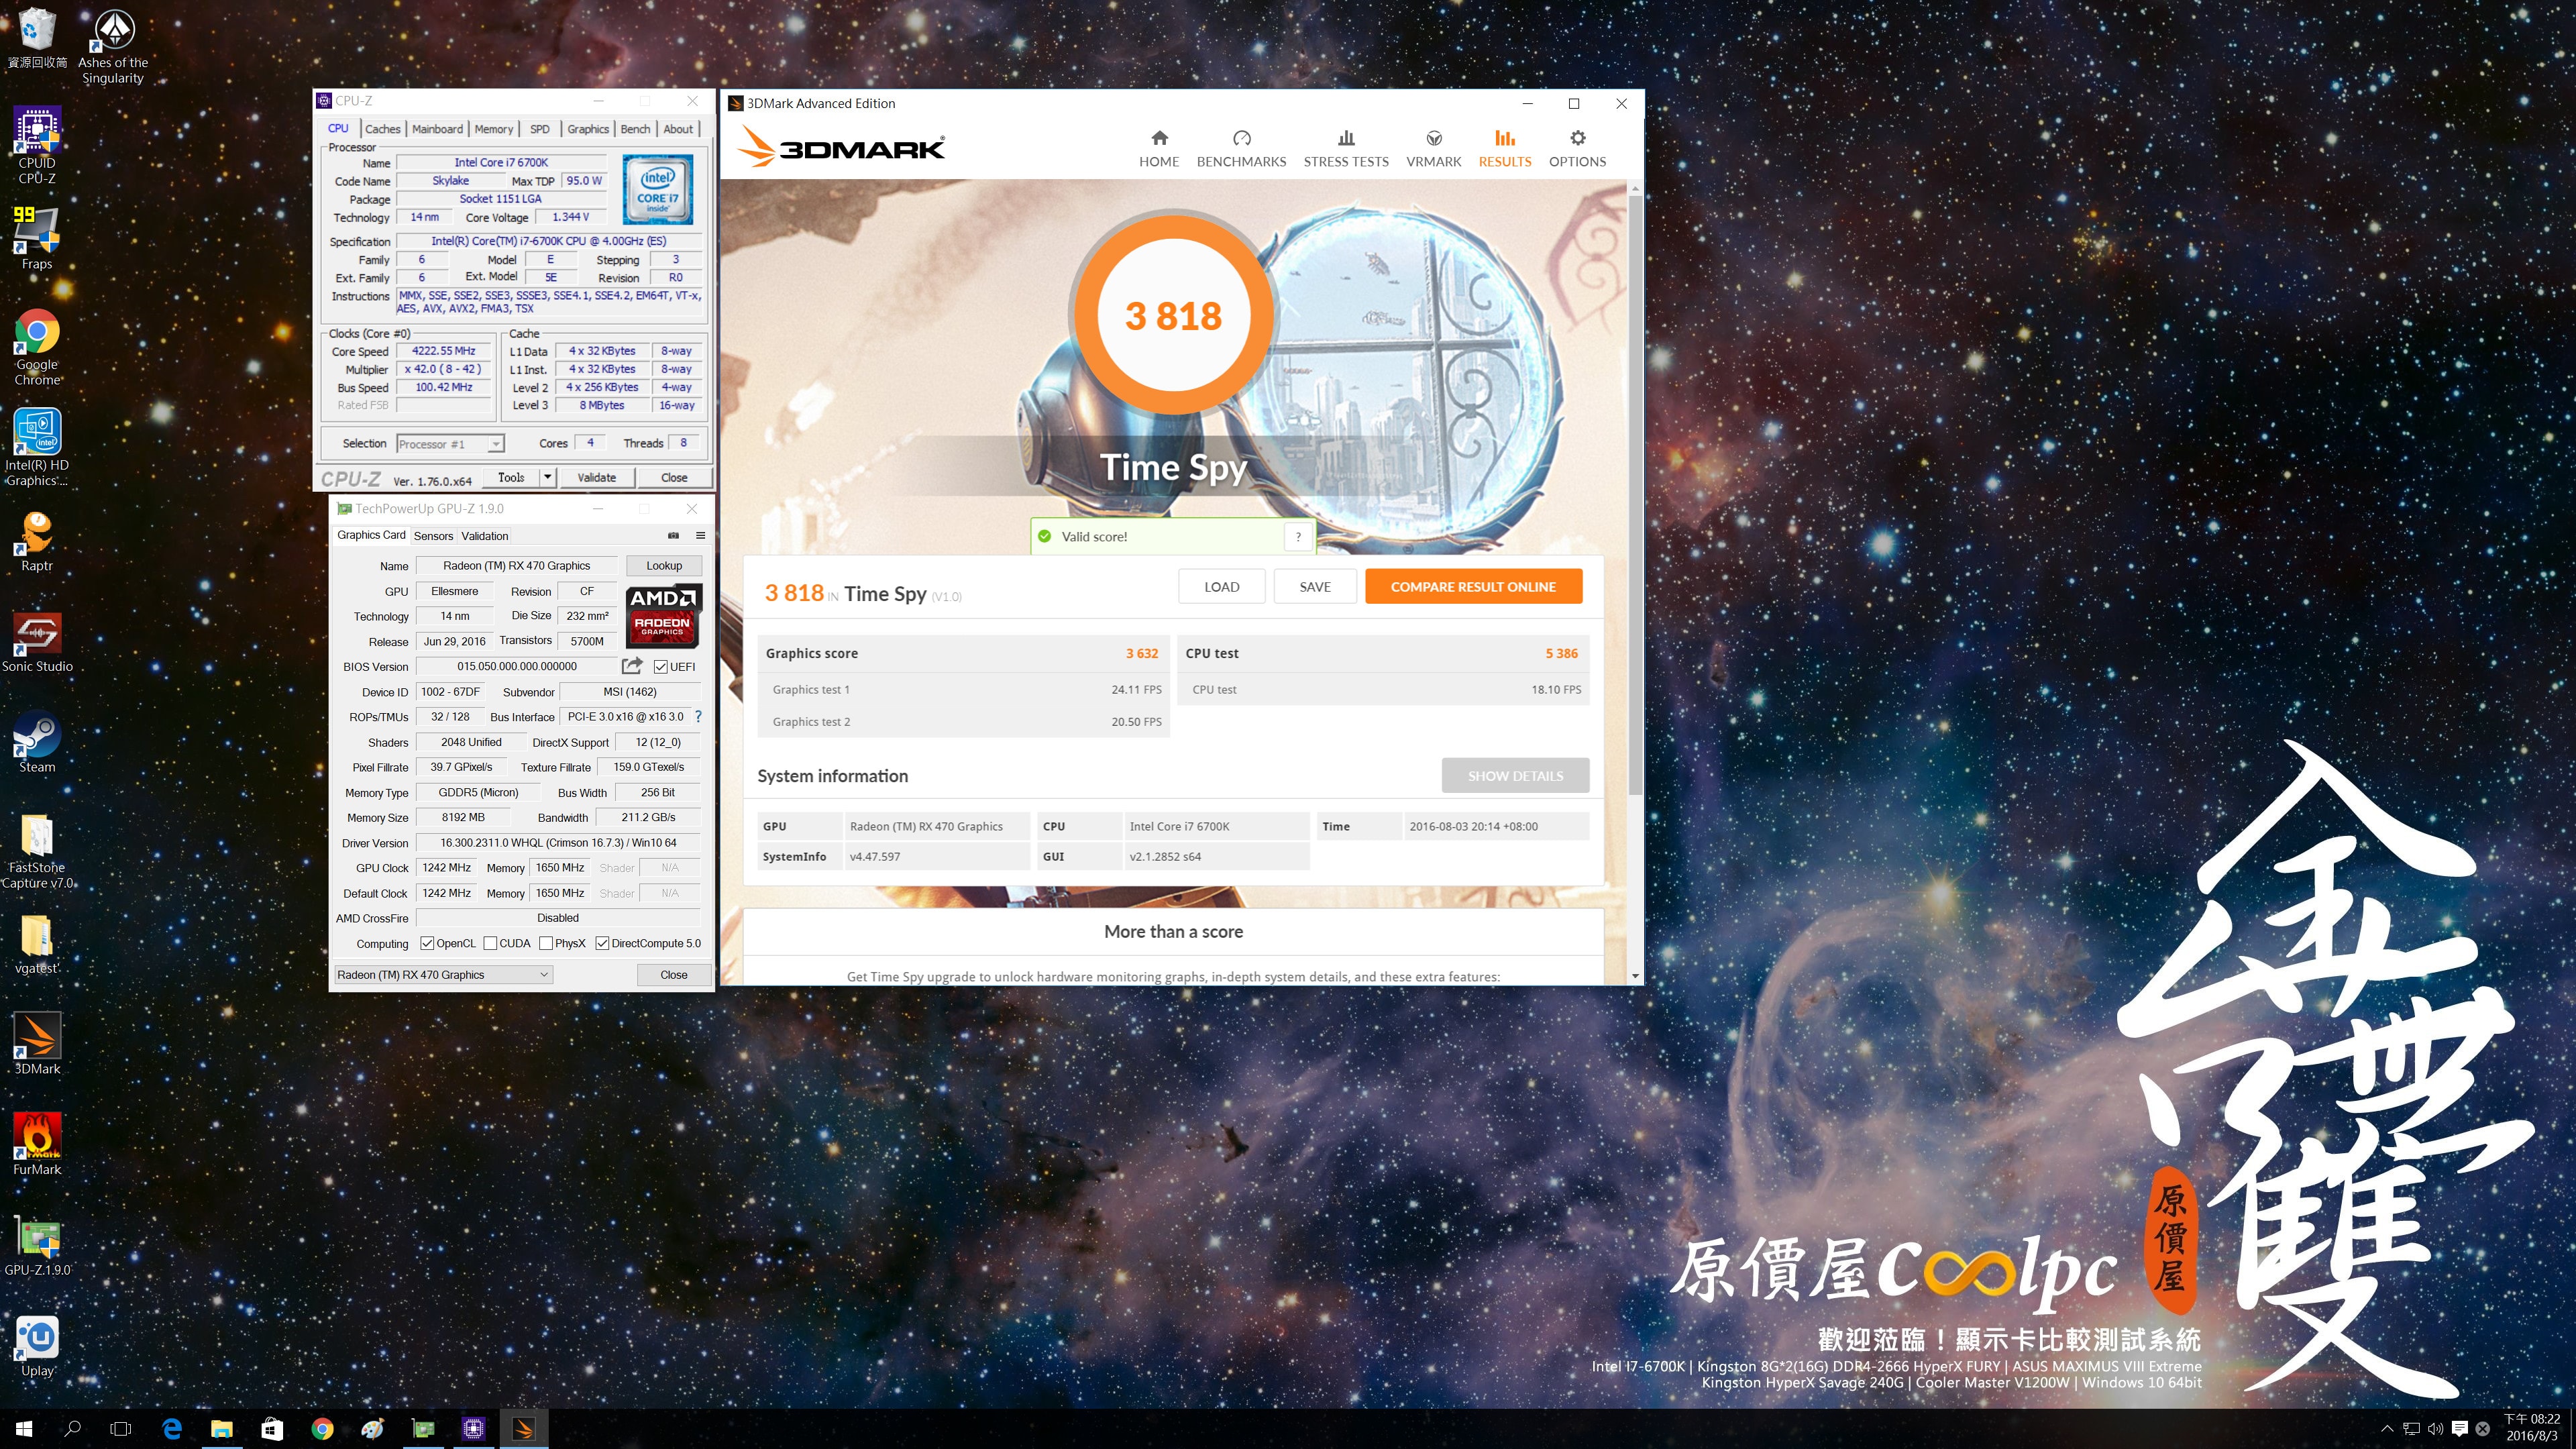Image resolution: width=2576 pixels, height=1449 pixels.
Task: Open Steam desktop shortcut
Action: [37, 742]
